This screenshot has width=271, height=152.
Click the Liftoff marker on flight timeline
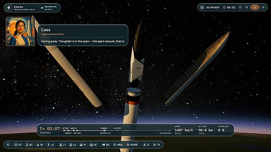pos(64,130)
